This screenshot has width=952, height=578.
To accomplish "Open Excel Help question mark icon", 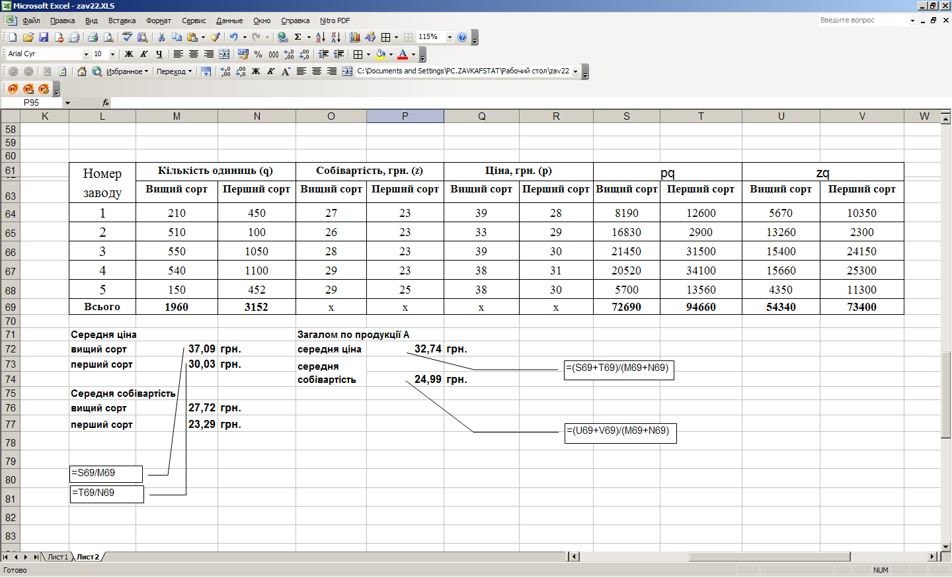I will tap(462, 37).
